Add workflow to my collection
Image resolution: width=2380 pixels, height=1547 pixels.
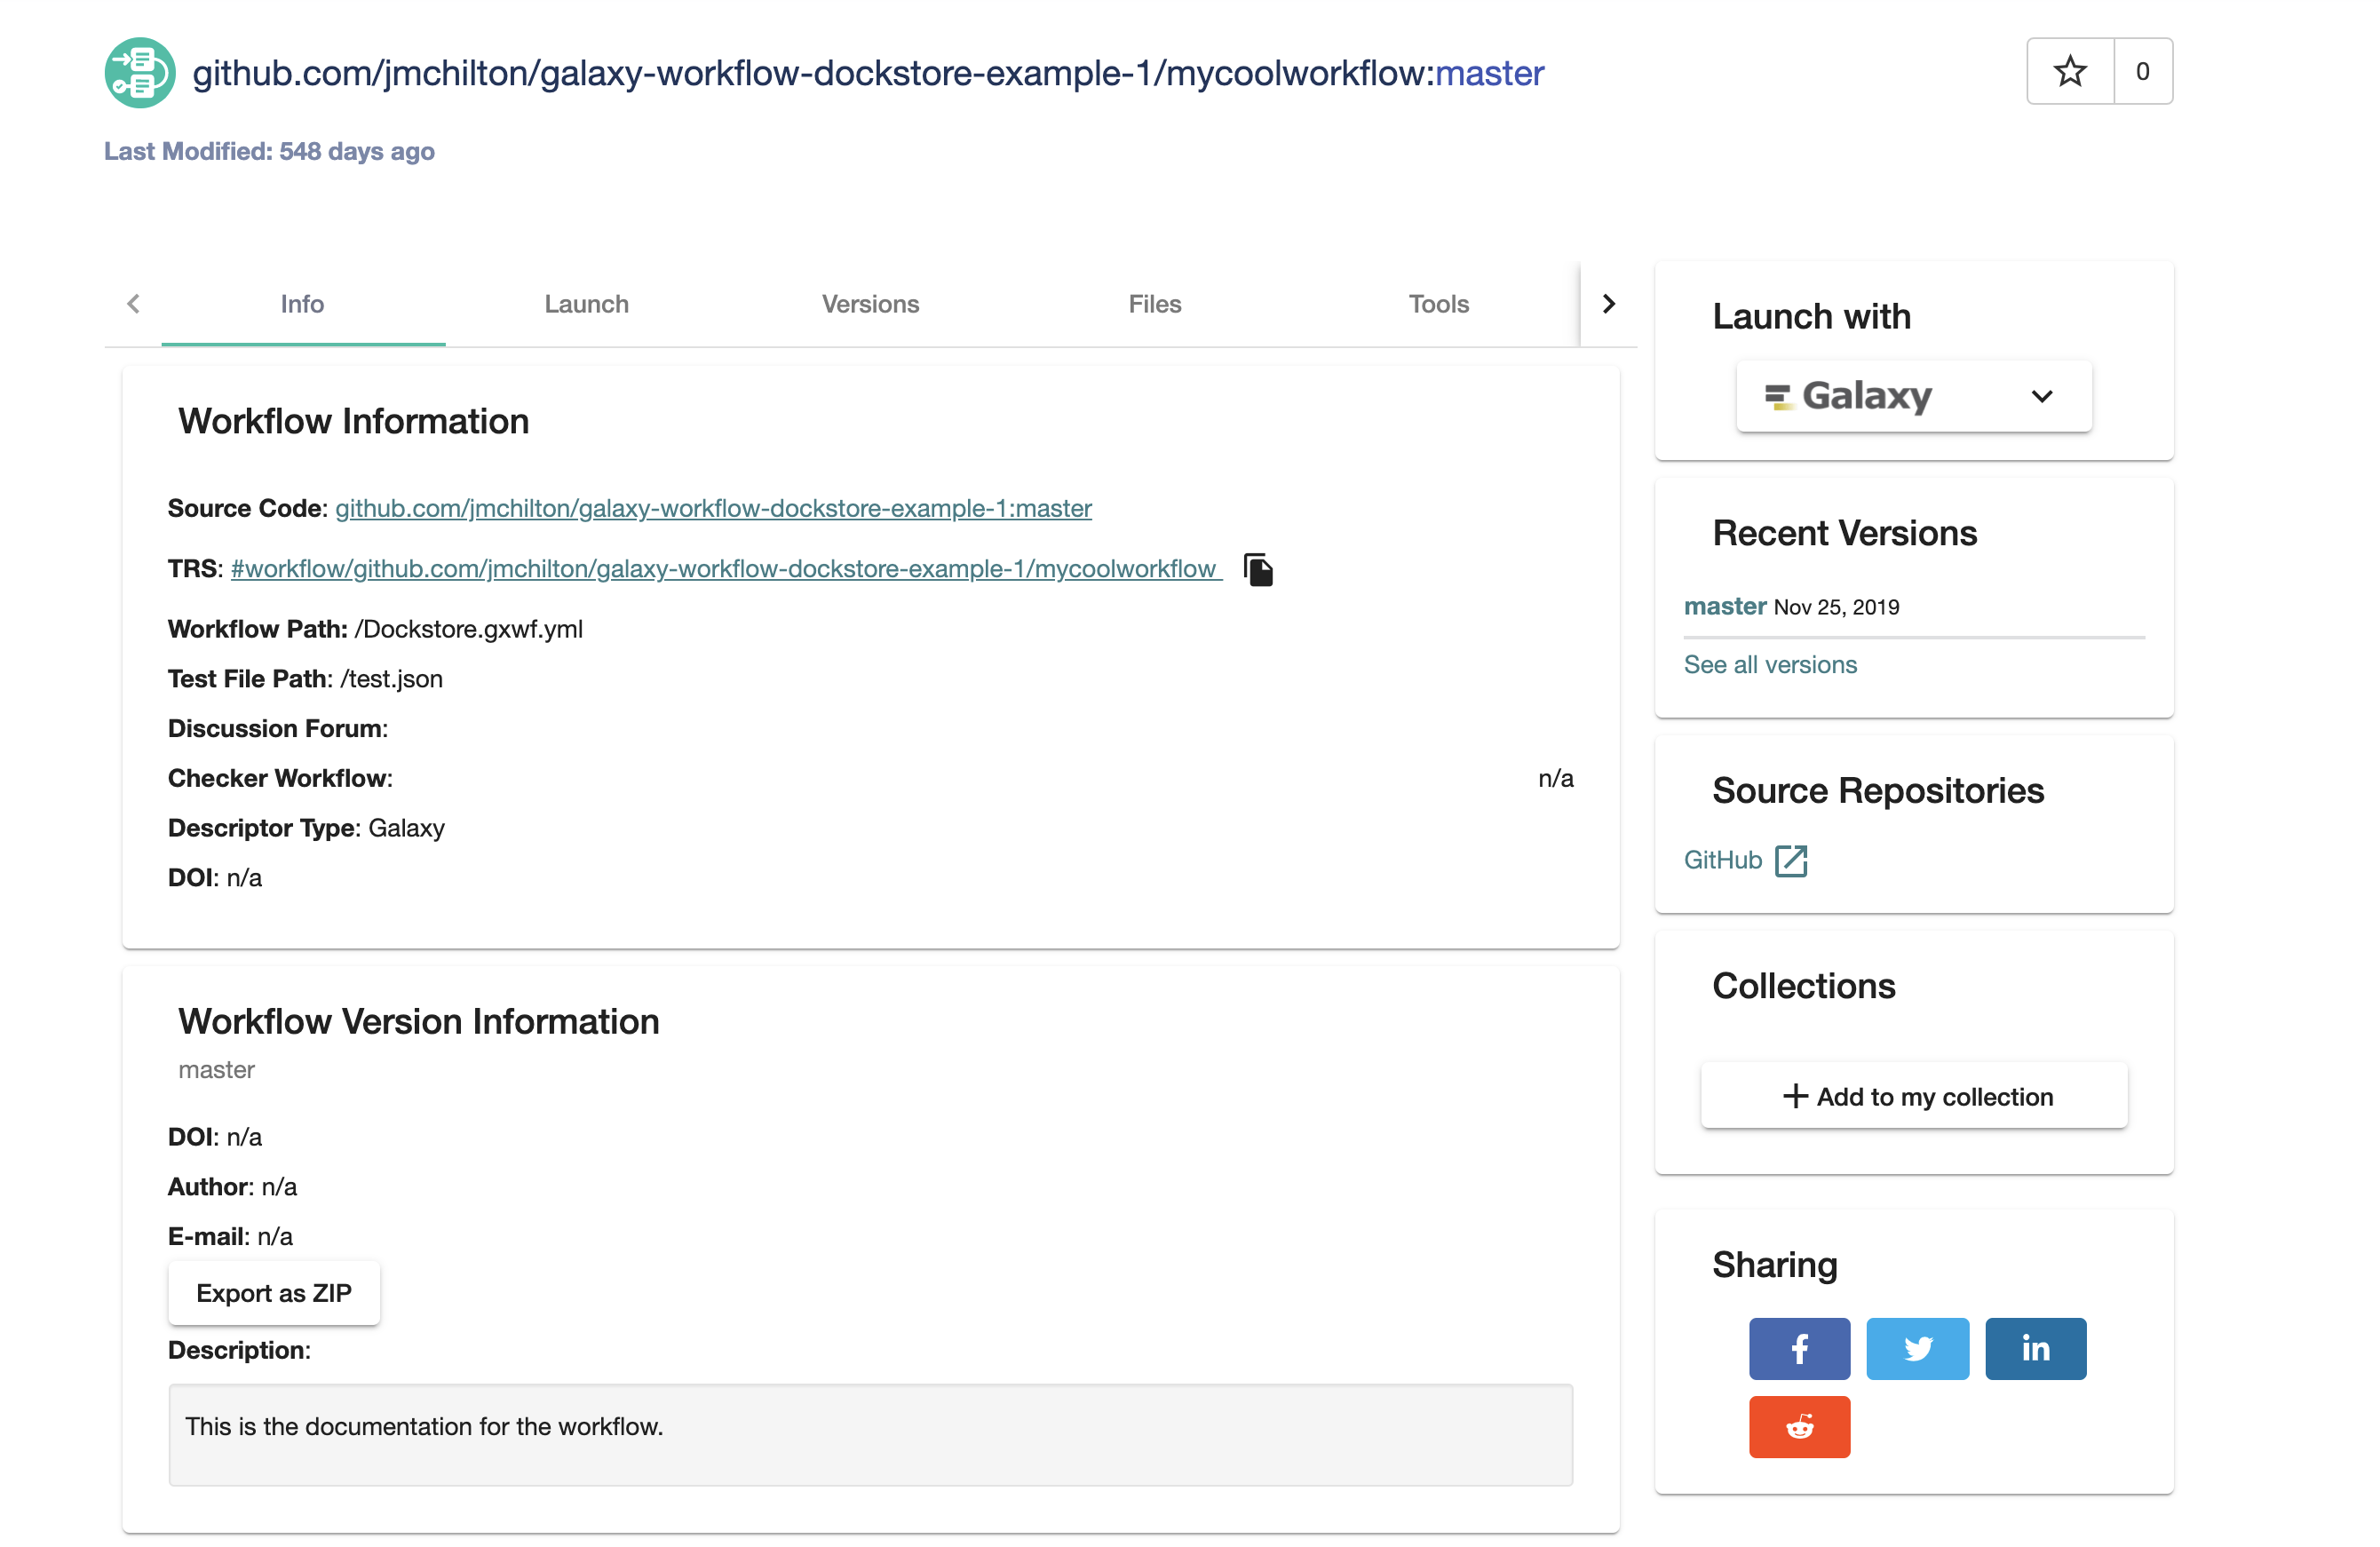point(1913,1095)
